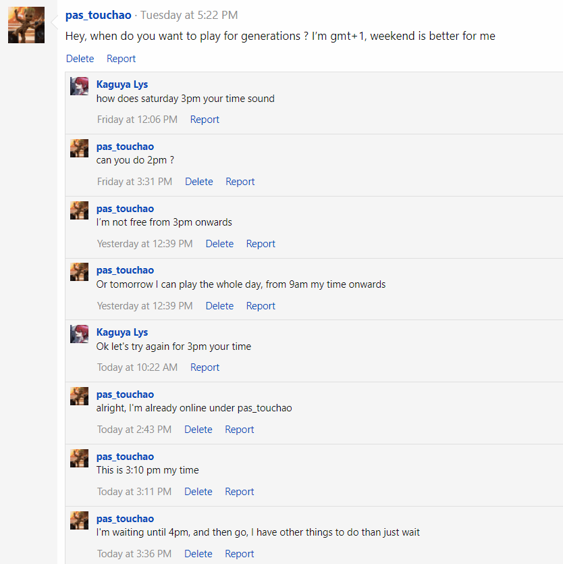The height and width of the screenshot is (564, 563).
Task: Click avatar next to 'not free from 3pm' comment
Action: tap(80, 211)
